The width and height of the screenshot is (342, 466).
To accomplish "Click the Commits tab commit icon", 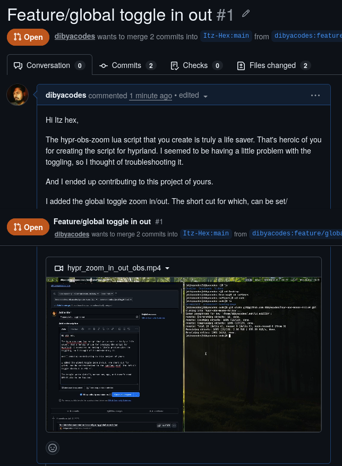I will [x=104, y=66].
